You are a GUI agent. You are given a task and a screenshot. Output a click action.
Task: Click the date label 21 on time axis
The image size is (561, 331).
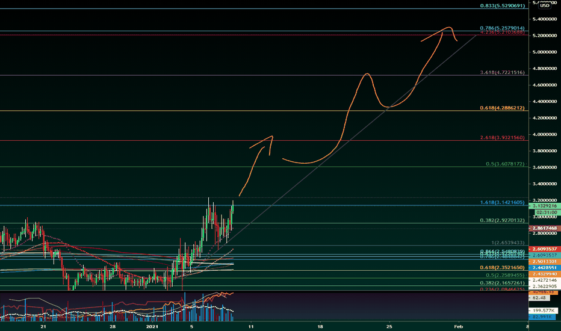pyautogui.click(x=43, y=326)
